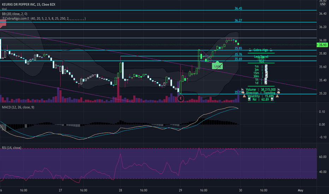Click the current price tag 35.93
329x194 pixels.
[322, 45]
